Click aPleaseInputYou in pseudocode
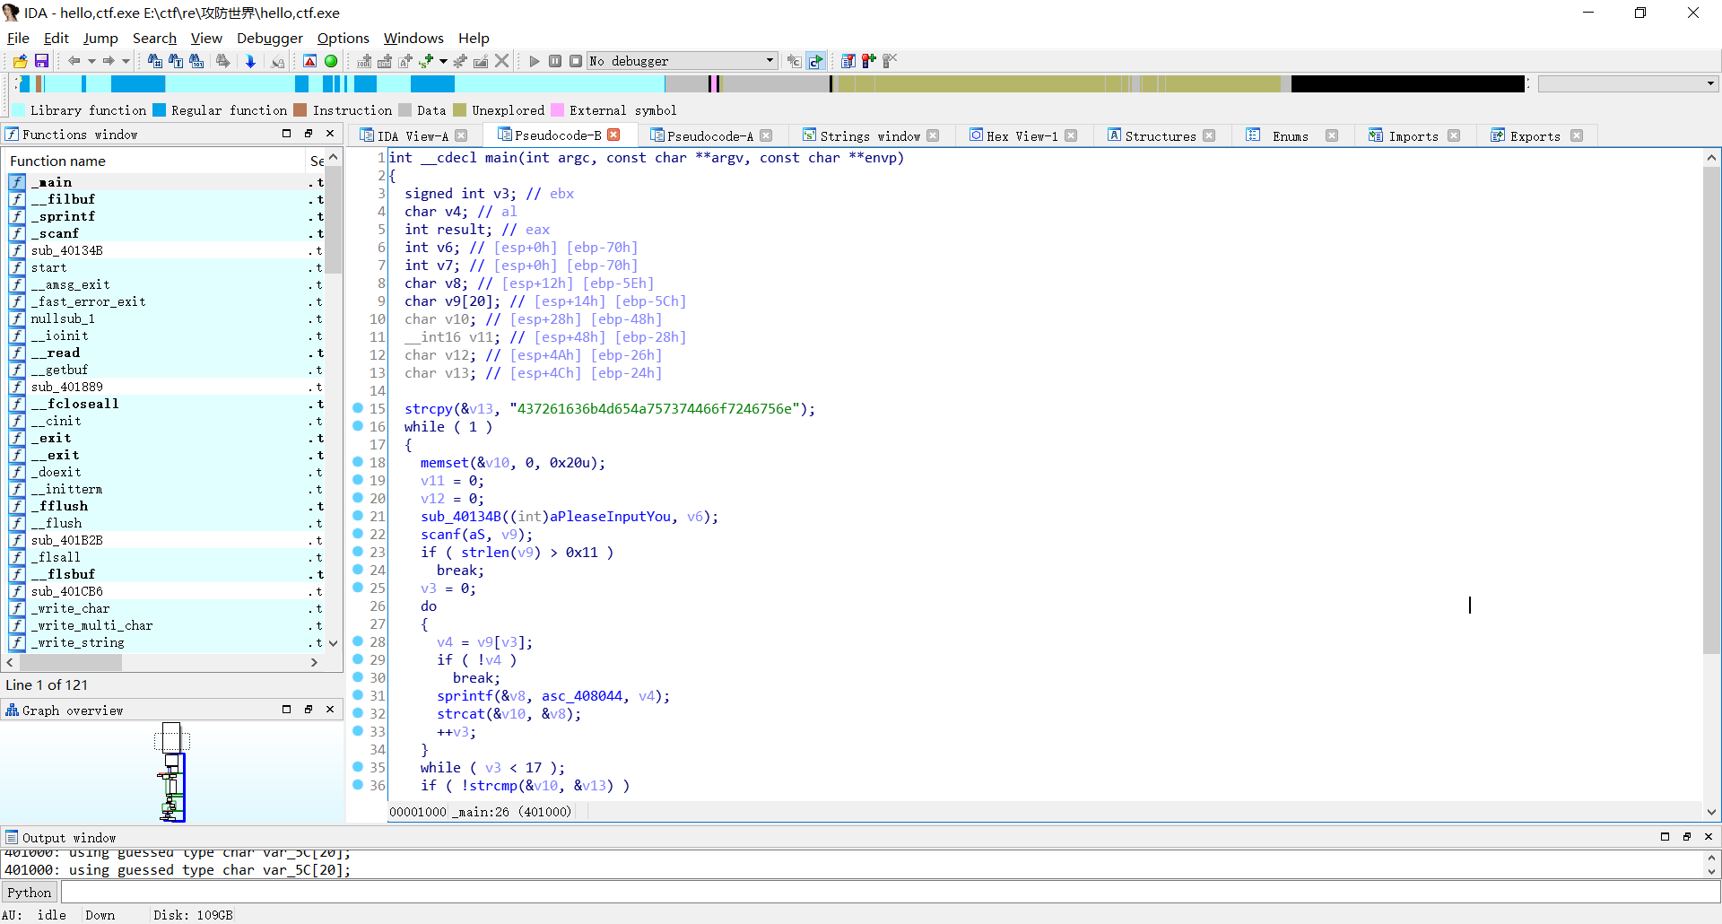This screenshot has width=1722, height=924. [611, 517]
